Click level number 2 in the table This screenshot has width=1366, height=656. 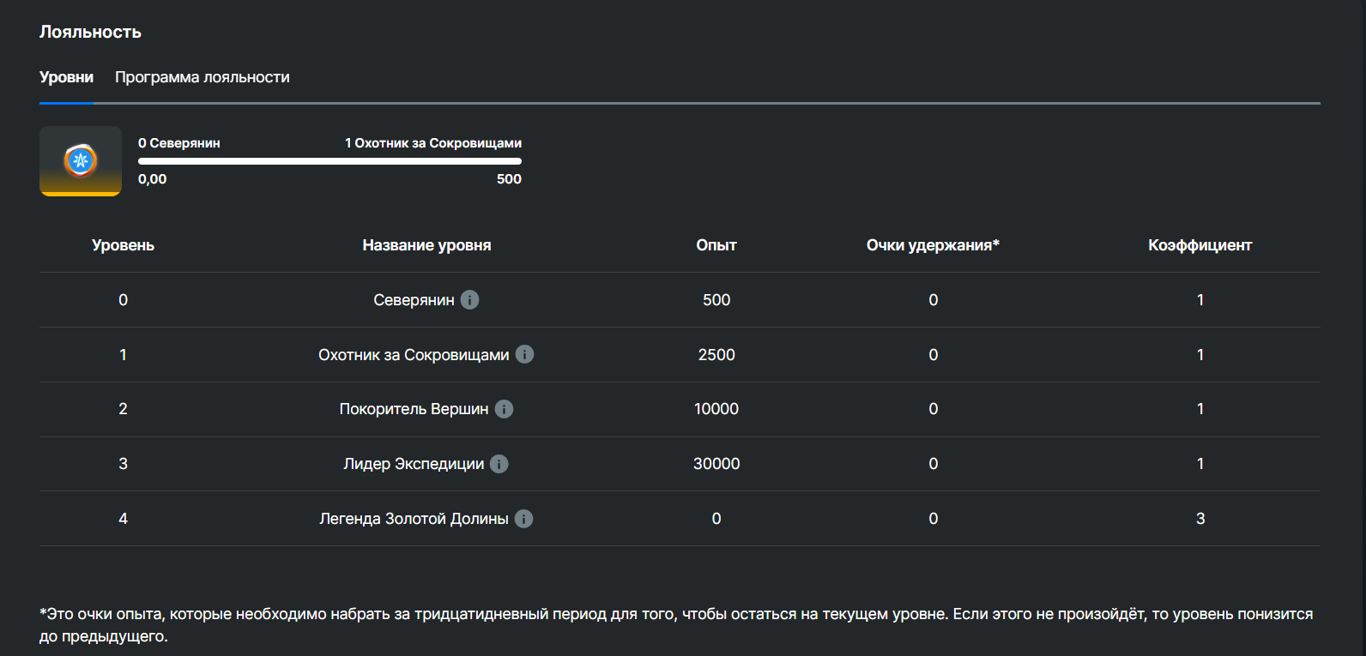123,409
